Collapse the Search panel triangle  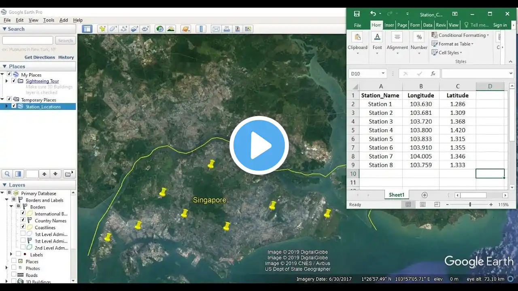4,29
